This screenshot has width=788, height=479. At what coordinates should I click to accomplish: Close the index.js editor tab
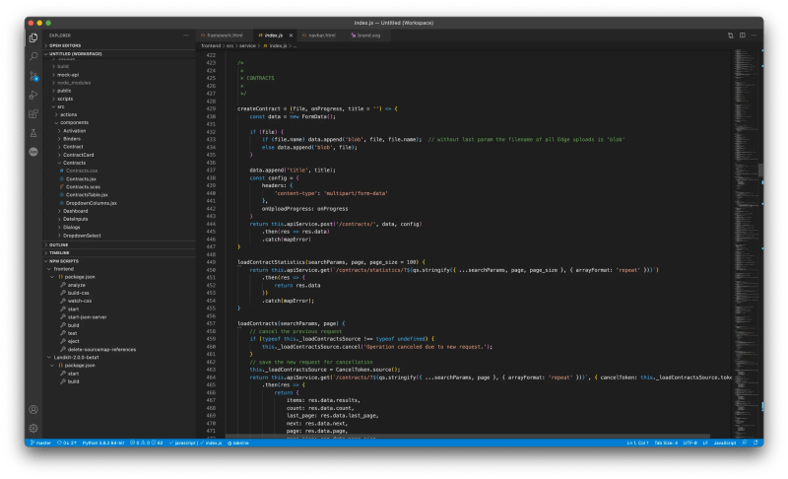tap(291, 35)
